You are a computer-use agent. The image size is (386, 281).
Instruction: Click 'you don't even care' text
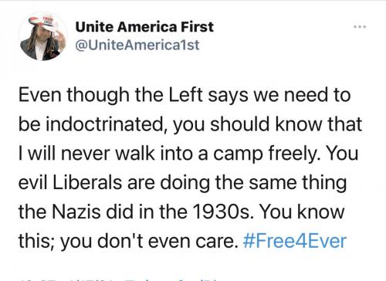[x=150, y=242]
